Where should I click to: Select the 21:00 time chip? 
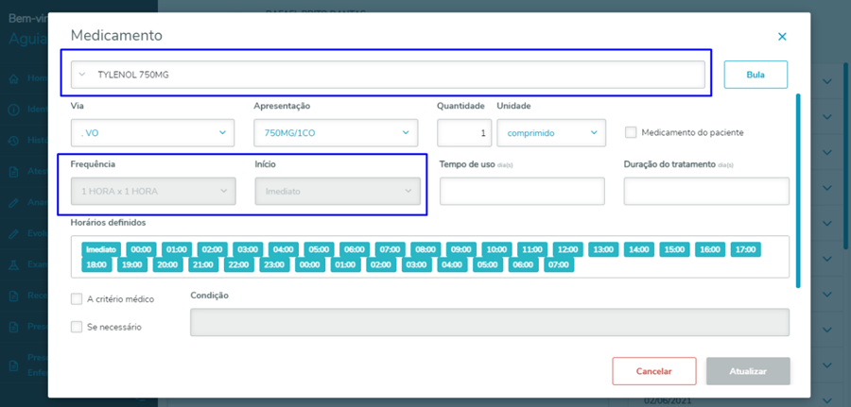point(203,265)
